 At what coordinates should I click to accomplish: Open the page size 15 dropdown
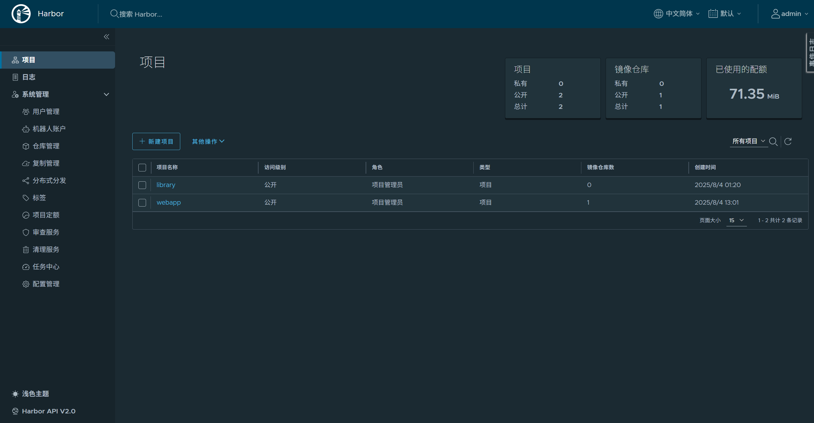tap(736, 221)
